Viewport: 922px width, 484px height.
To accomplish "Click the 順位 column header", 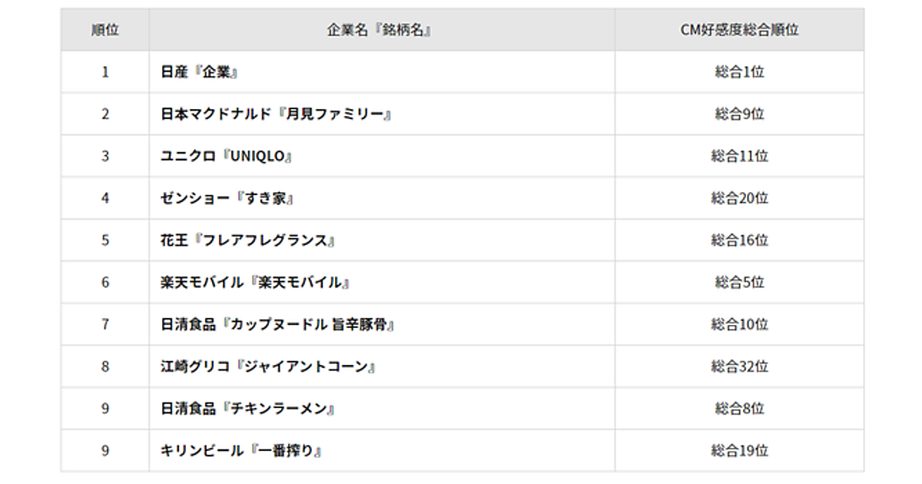I will point(105,30).
